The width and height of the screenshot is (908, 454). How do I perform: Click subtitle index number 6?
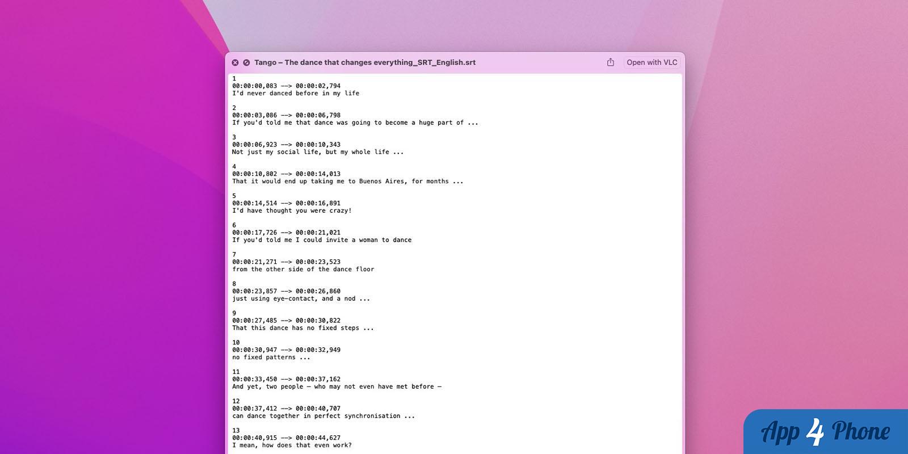click(234, 225)
